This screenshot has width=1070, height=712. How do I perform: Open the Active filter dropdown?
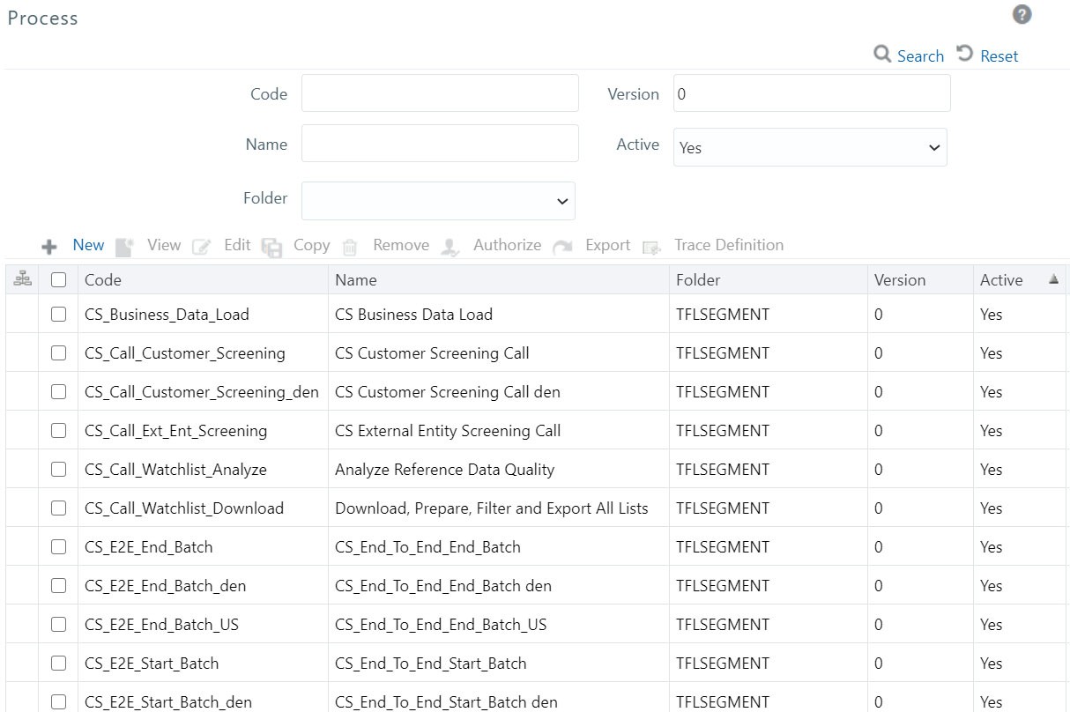[809, 147]
